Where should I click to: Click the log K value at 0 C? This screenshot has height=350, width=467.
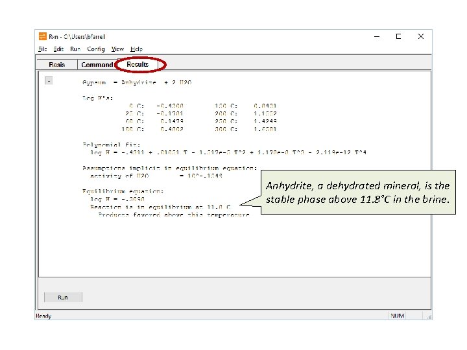(x=170, y=106)
